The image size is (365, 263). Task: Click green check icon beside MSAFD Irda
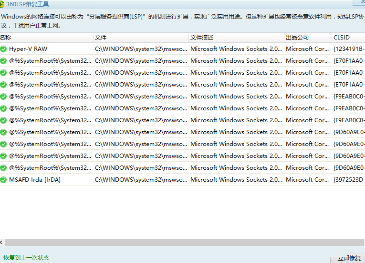point(3,180)
